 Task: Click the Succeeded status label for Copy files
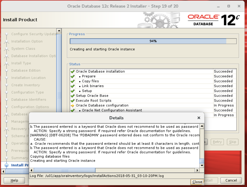224,81
